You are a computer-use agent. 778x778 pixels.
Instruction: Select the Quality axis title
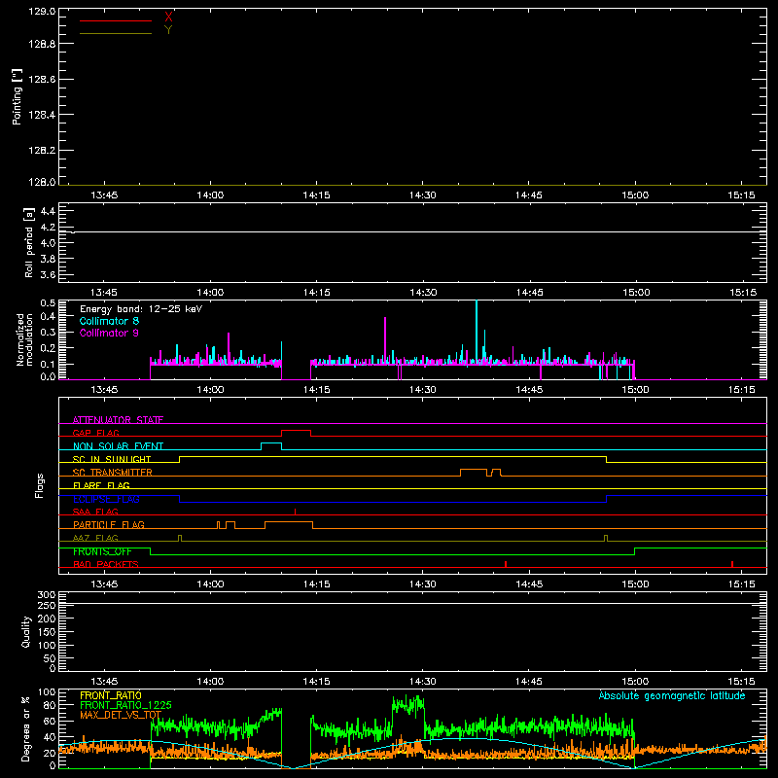(x=26, y=631)
